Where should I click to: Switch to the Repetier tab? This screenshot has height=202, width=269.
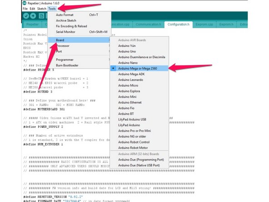pyautogui.click(x=32, y=25)
